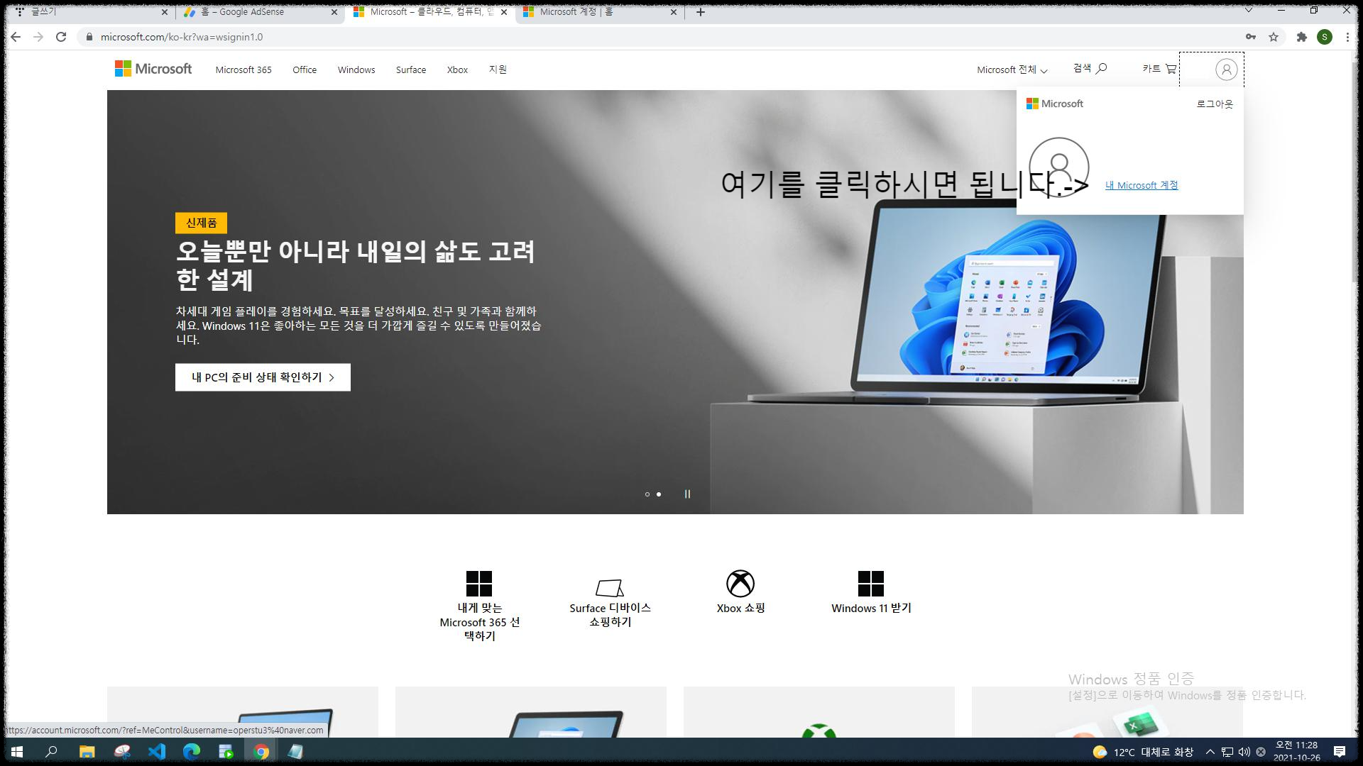Click the Xbox shopping icon

tap(740, 584)
